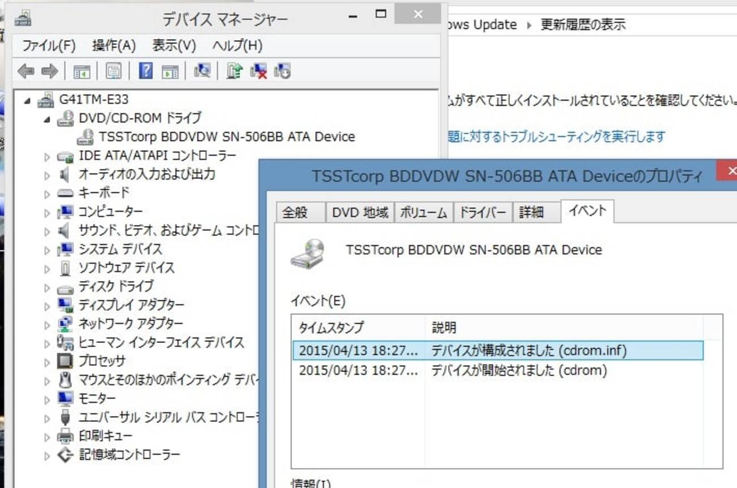Select the マウスとそのほかのポインティング tree item

(168, 380)
